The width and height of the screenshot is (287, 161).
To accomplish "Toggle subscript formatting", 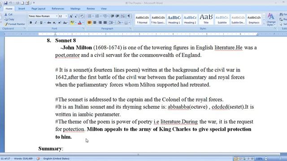I will coord(54,23).
